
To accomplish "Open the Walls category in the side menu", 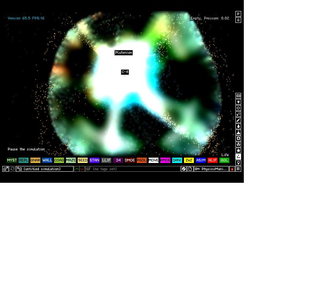I will pos(238,96).
